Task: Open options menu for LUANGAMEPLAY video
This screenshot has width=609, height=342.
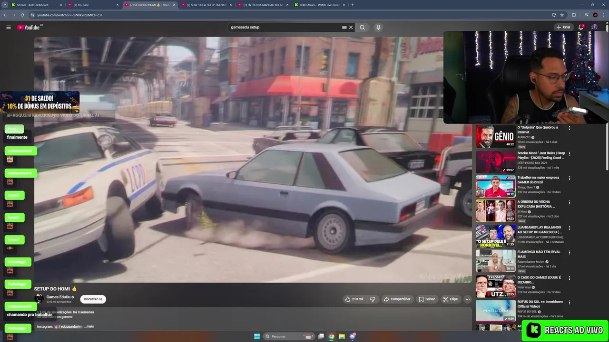Action: (x=570, y=228)
